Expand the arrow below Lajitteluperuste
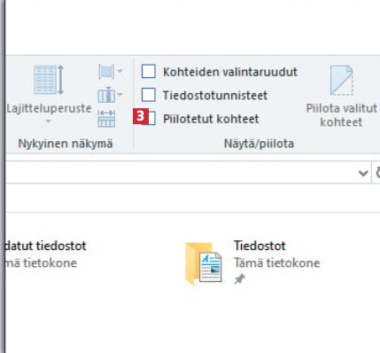380x353 pixels. pyautogui.click(x=49, y=121)
